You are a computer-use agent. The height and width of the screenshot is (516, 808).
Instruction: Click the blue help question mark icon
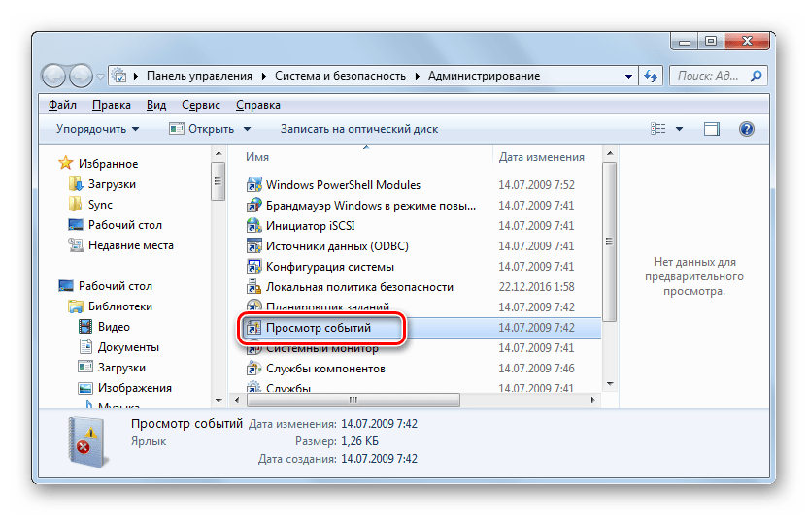[x=746, y=129]
